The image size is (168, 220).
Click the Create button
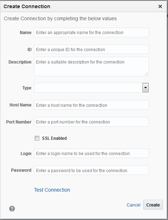tap(153, 205)
